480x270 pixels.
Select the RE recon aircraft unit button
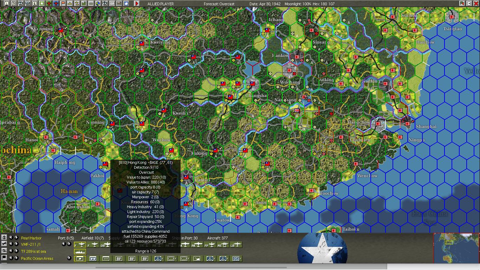point(223,245)
